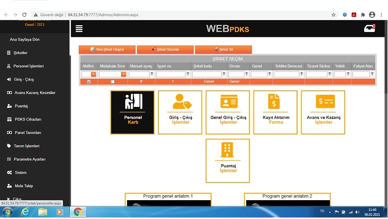Open Avans ve Kazanç İşlemler tile

(x=323, y=112)
